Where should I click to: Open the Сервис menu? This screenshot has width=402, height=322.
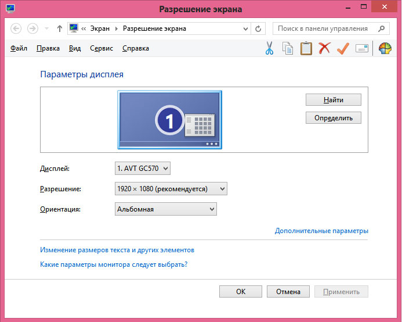(102, 49)
